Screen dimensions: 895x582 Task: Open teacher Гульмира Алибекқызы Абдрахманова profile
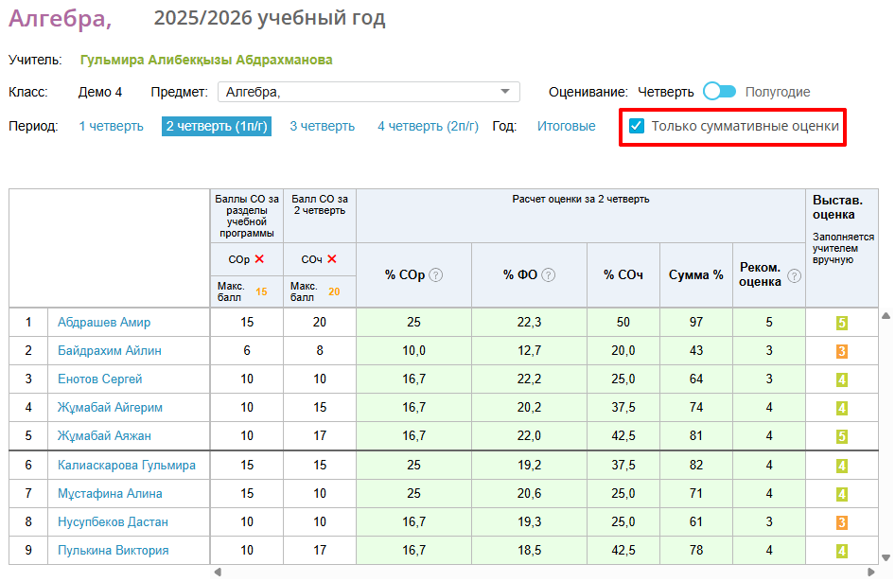pyautogui.click(x=206, y=60)
